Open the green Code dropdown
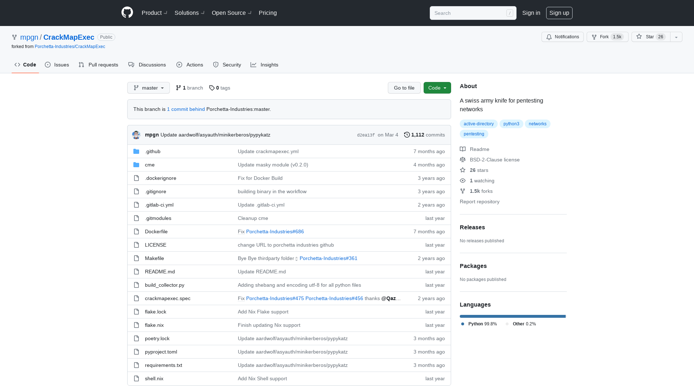The width and height of the screenshot is (694, 390). pos(437,88)
